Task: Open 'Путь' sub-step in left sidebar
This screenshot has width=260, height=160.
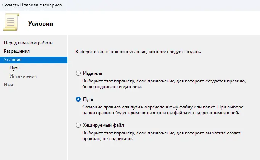Action: pos(15,68)
